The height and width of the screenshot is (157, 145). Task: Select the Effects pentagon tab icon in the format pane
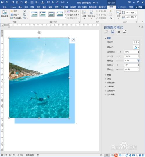click(x=113, y=32)
